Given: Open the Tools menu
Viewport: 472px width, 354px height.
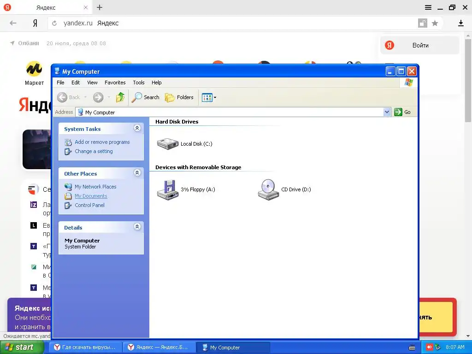Looking at the screenshot, I should pyautogui.click(x=139, y=83).
